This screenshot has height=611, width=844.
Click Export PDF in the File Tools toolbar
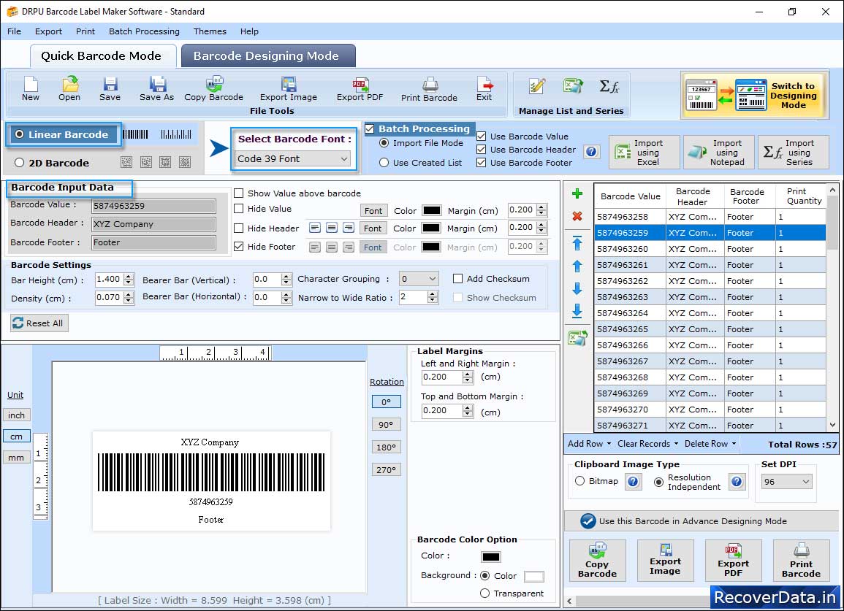(x=360, y=89)
